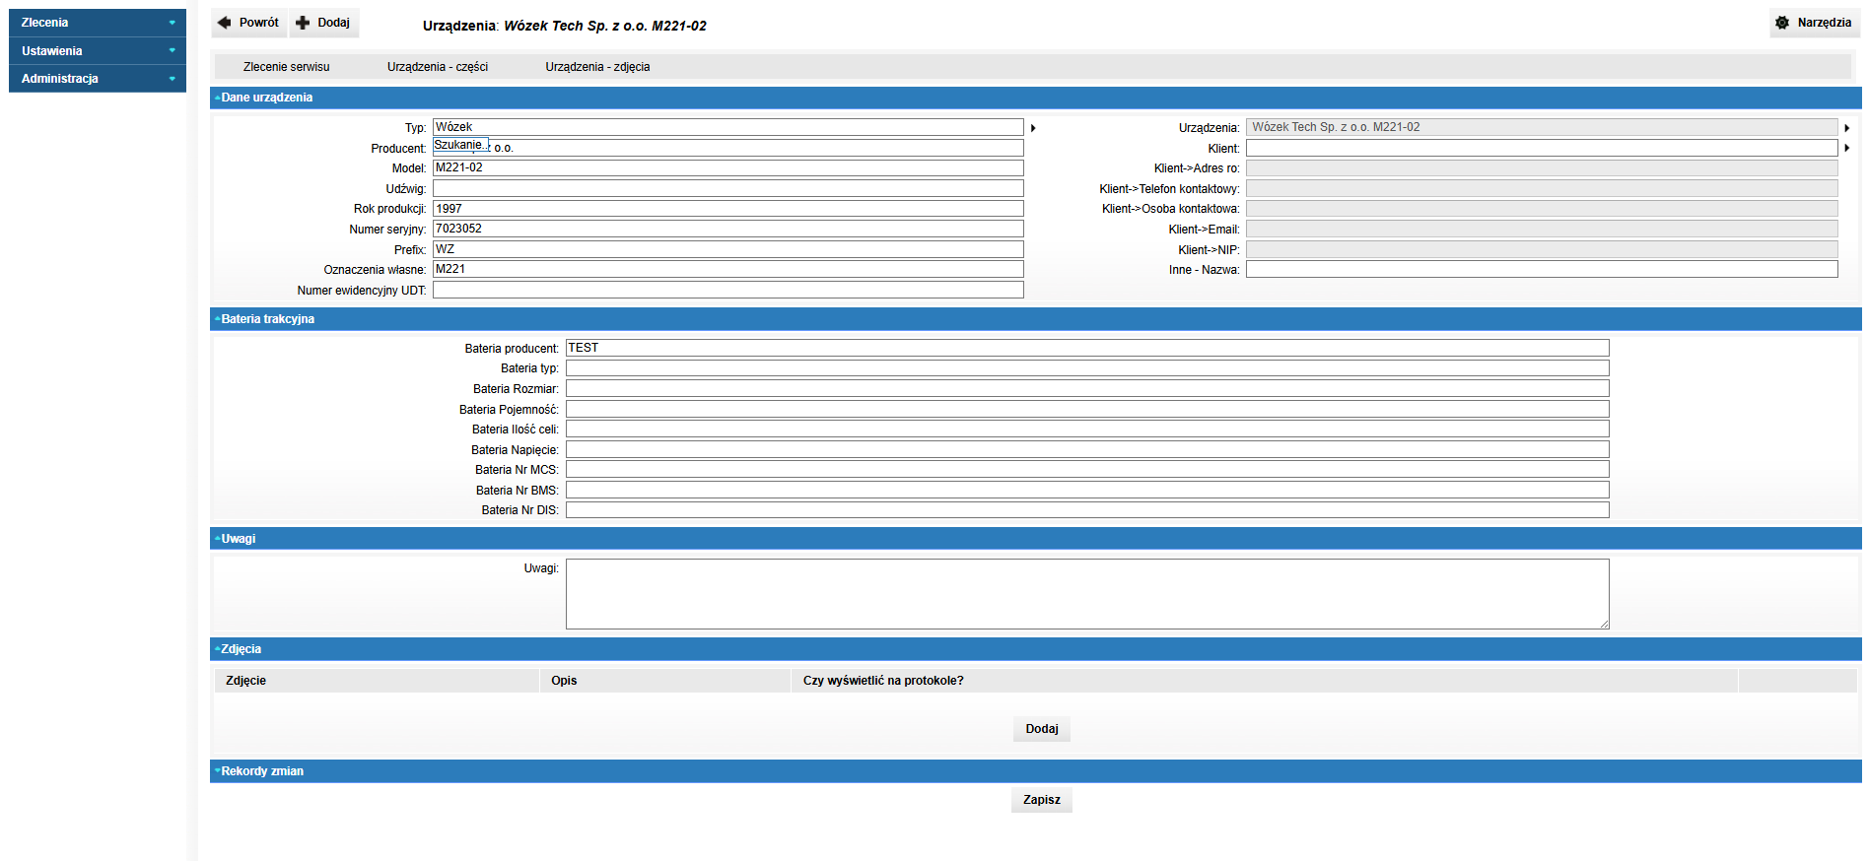Switch to Urządzenia - części tab
The height and width of the screenshot is (861, 1868).
click(437, 67)
